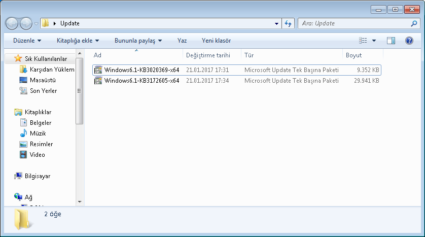Open the Kitaplığa ekle menu
This screenshot has height=237, width=425.
click(78, 41)
